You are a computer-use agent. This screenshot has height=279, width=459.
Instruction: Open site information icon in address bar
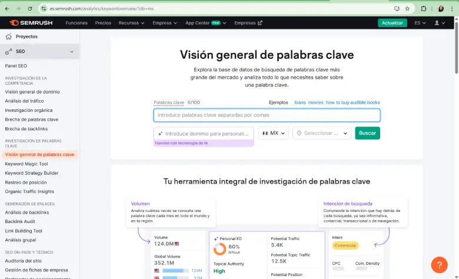coord(44,9)
